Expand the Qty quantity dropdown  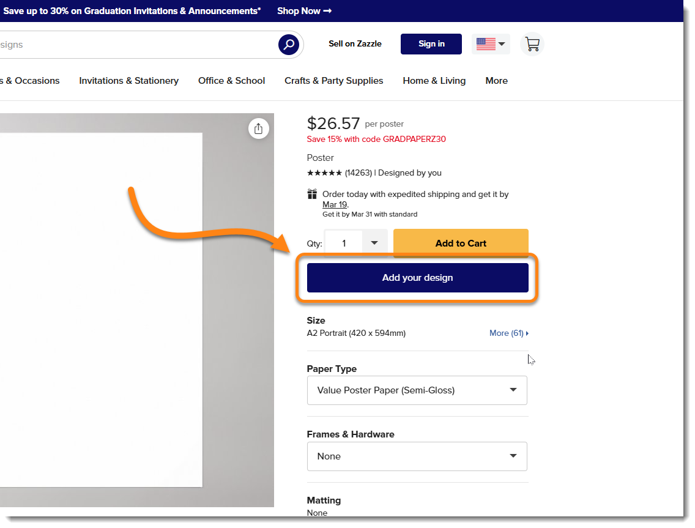(x=374, y=243)
